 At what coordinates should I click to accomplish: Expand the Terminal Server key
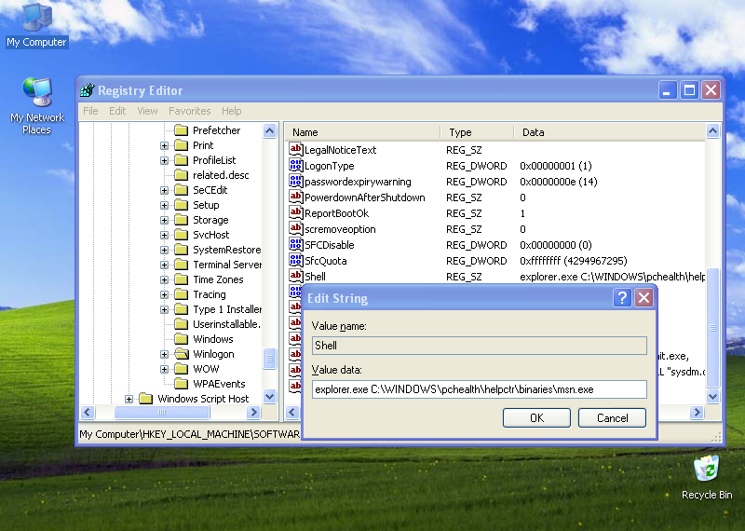click(x=164, y=265)
